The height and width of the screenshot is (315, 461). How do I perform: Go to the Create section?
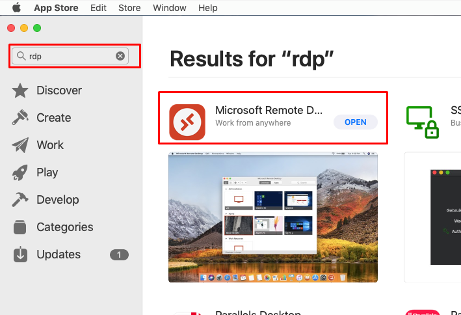54,118
